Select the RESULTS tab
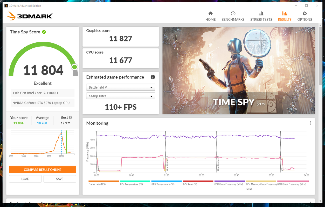 click(285, 19)
